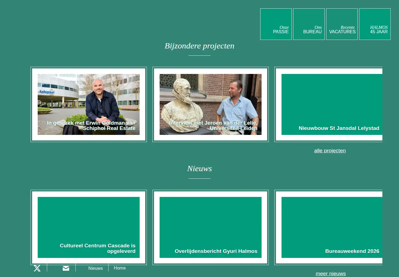Go to Nieuws in the footer
The width and height of the screenshot is (399, 277).
[x=96, y=268]
